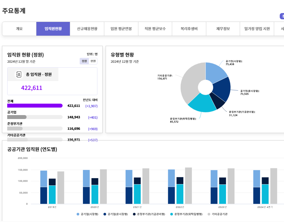View the 일가정 양립 지원 tab
284x222 pixels.
click(256, 28)
